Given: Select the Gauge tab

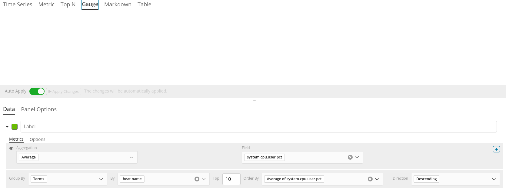Looking at the screenshot, I should [x=90, y=5].
